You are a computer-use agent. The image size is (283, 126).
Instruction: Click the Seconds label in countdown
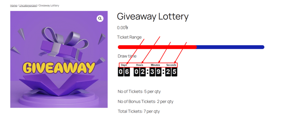[x=171, y=65]
